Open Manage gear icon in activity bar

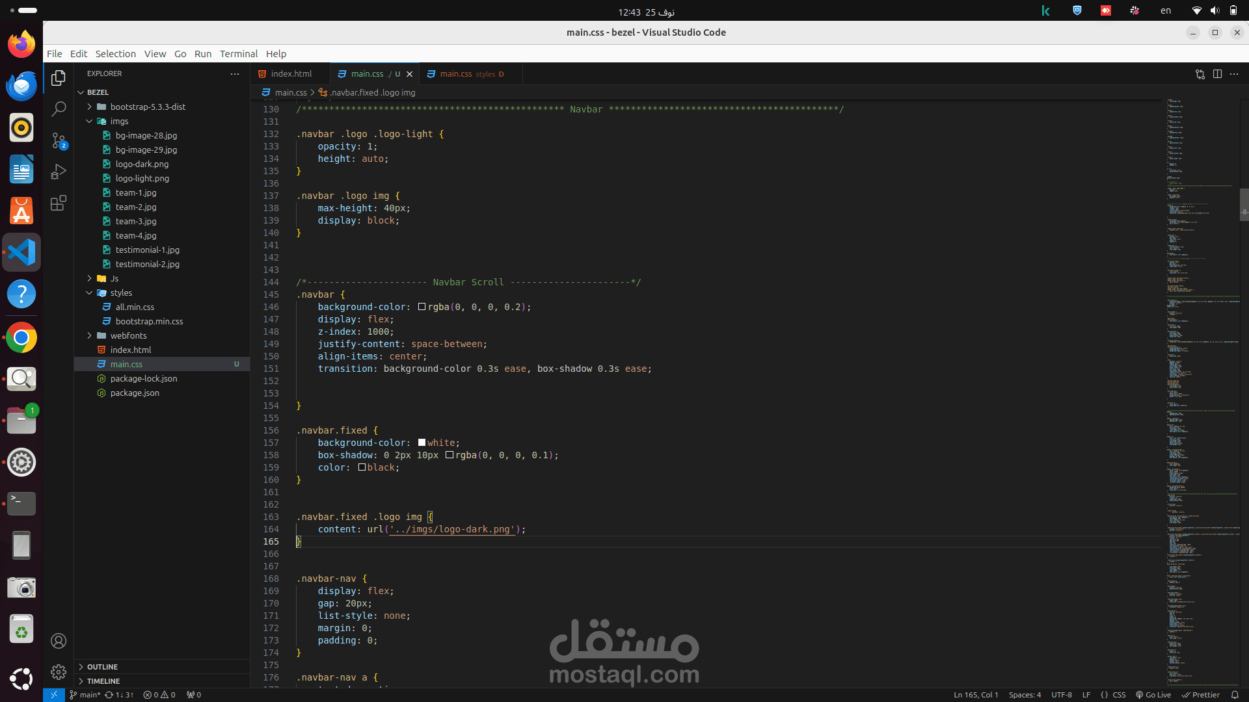(x=59, y=672)
